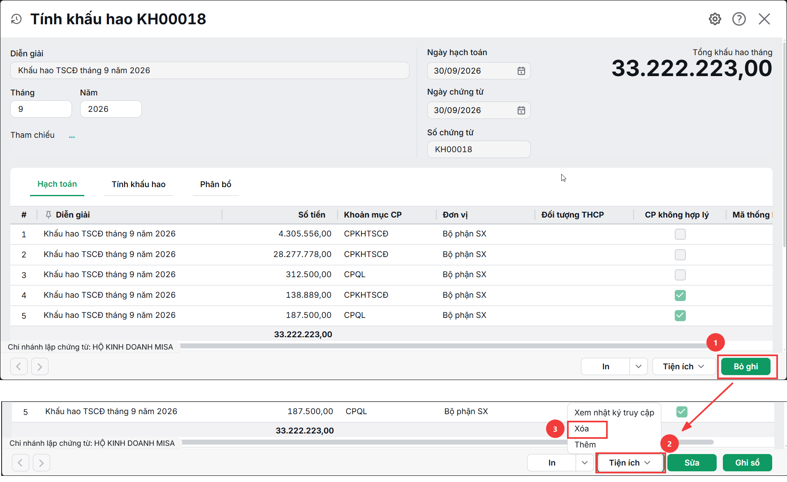Click the Đơn vị column header
The image size is (787, 482).
coord(455,215)
